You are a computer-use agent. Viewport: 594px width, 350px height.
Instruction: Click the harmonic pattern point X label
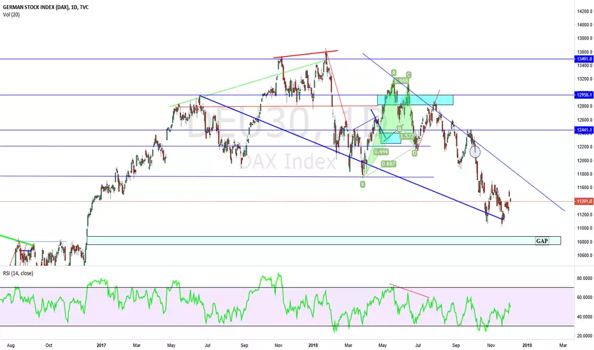click(x=363, y=185)
